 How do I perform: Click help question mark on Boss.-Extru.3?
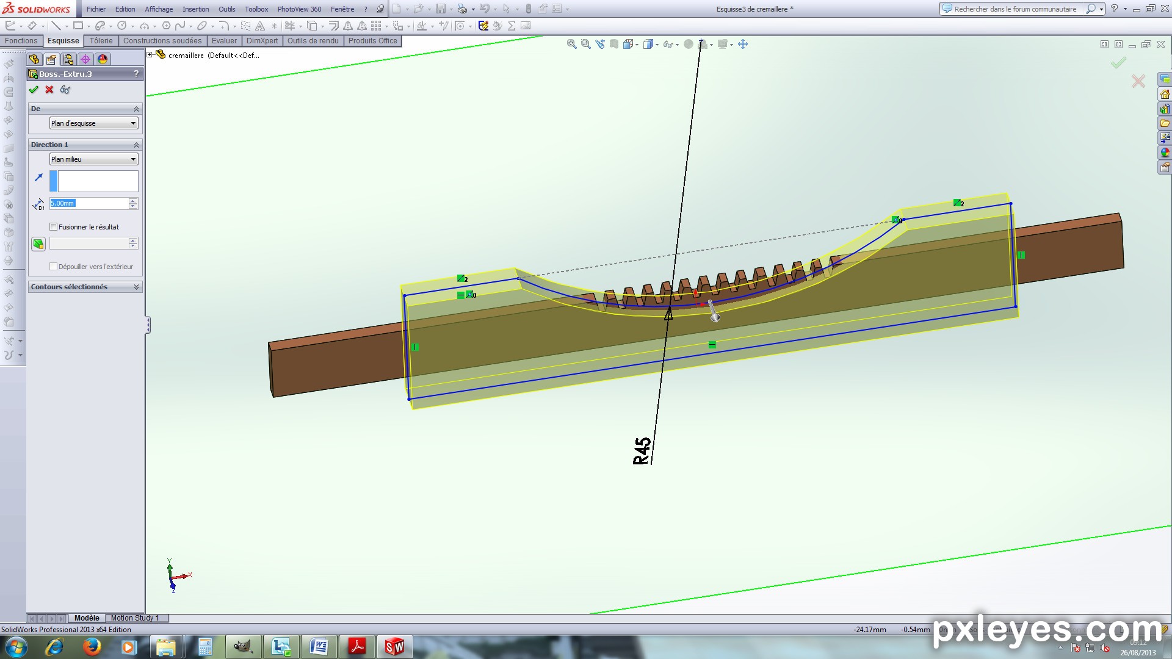[x=136, y=74]
